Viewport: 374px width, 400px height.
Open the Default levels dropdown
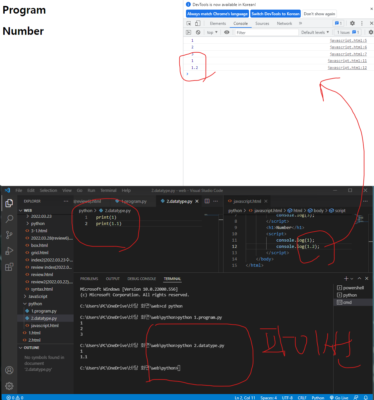click(315, 32)
